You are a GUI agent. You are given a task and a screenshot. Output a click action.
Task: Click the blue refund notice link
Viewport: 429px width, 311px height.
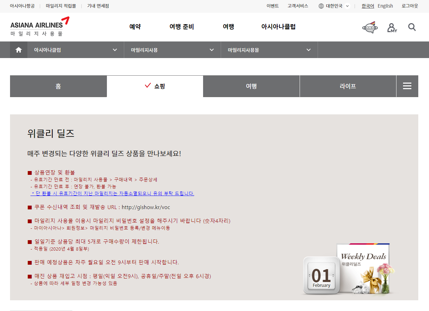click(x=112, y=194)
